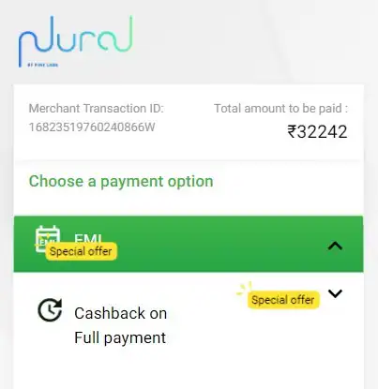The image size is (378, 389).
Task: Select the Cashback on Full payment option
Action: click(x=120, y=325)
